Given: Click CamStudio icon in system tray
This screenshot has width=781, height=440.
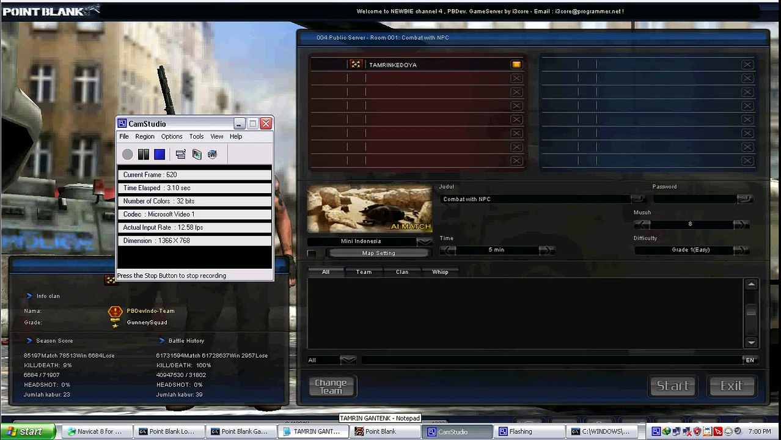Looking at the screenshot, I should point(656,431).
